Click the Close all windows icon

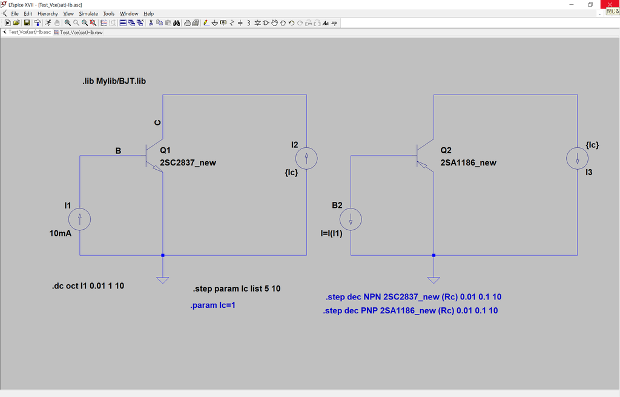(140, 23)
